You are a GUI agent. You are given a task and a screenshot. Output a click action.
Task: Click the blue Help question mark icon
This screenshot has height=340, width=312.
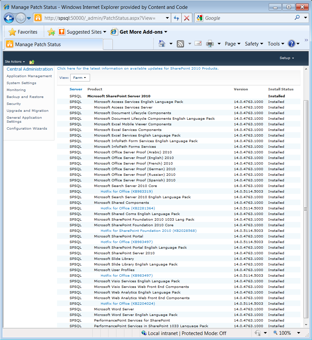point(291,44)
